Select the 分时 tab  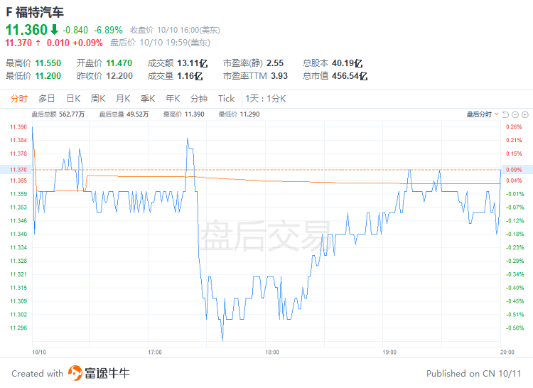[18, 99]
